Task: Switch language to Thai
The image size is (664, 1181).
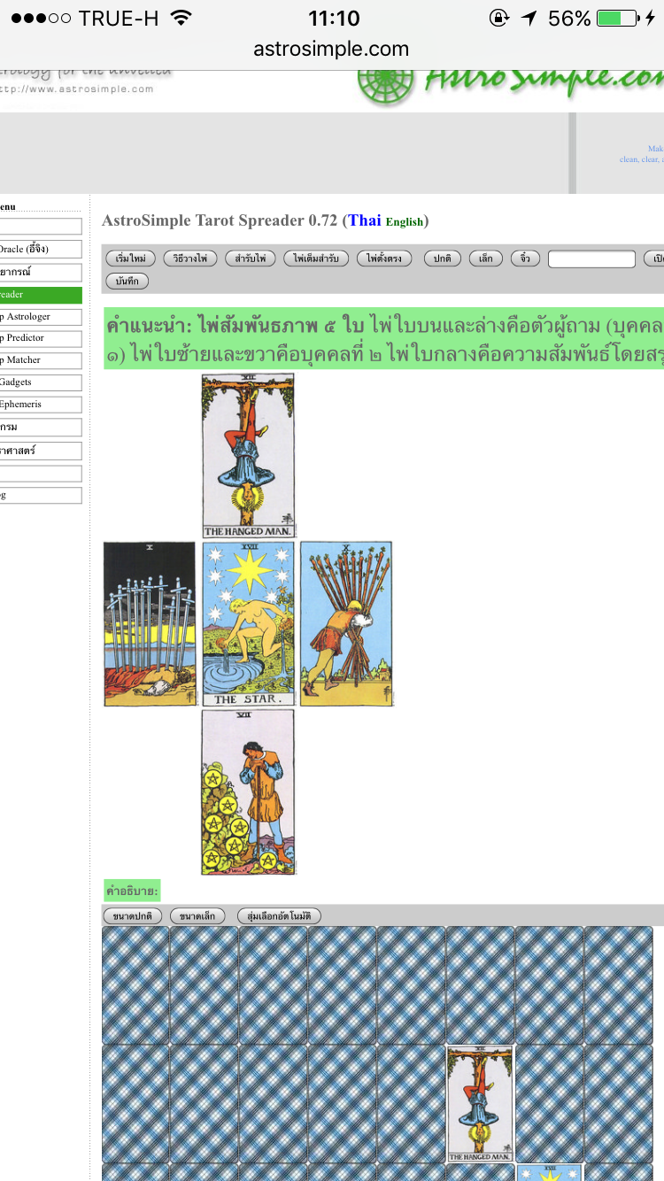Action: pos(365,220)
